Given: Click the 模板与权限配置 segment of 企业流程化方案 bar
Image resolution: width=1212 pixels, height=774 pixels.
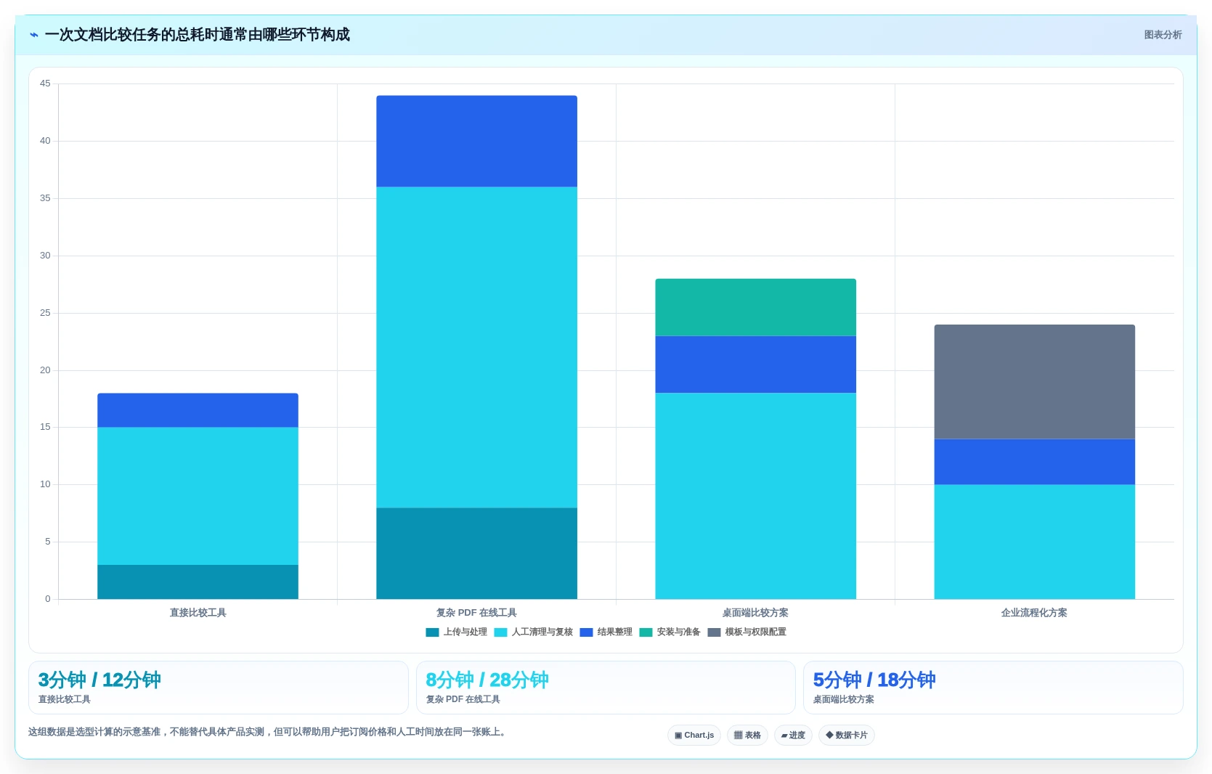Looking at the screenshot, I should [1034, 382].
